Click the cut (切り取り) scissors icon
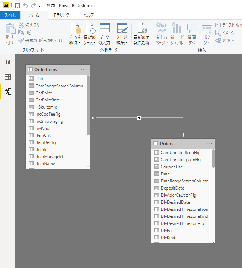 pos(21,25)
